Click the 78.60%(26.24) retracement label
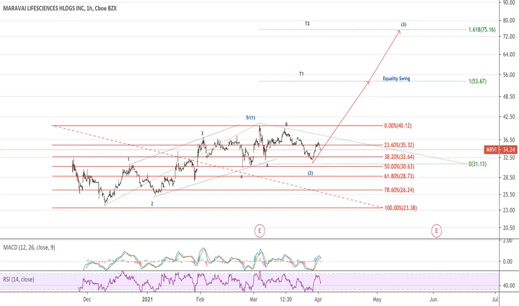519x306 pixels. click(x=399, y=190)
